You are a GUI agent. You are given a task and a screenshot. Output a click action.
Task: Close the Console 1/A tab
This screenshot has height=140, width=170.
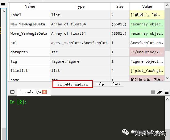(x=44, y=92)
